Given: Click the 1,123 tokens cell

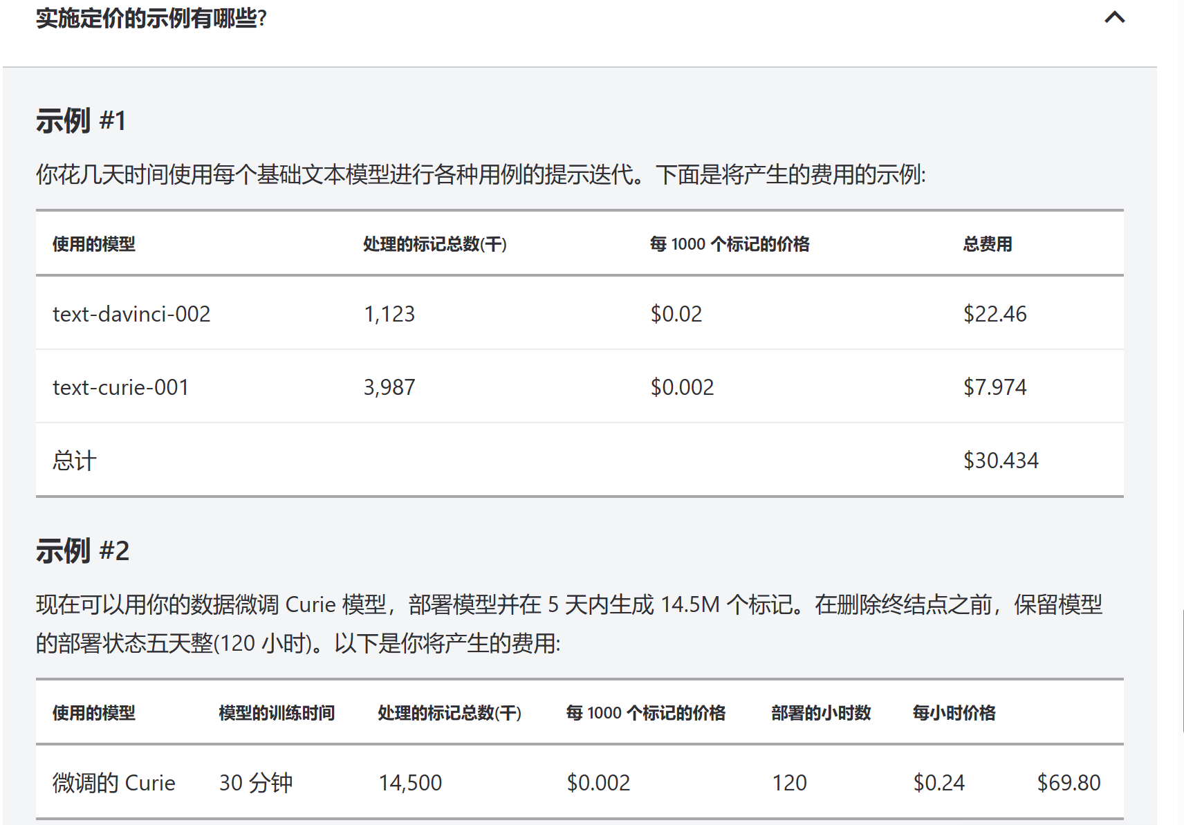Looking at the screenshot, I should coord(389,314).
